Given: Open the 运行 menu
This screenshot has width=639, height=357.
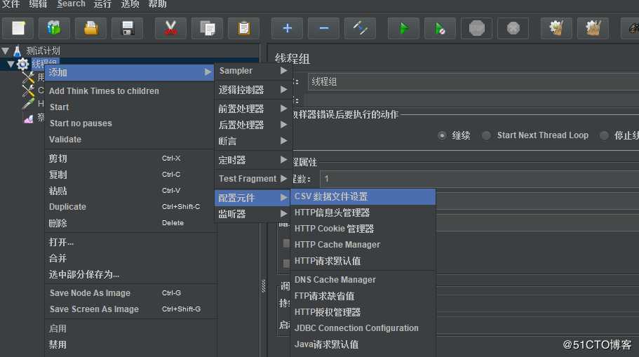Looking at the screenshot, I should (x=102, y=4).
